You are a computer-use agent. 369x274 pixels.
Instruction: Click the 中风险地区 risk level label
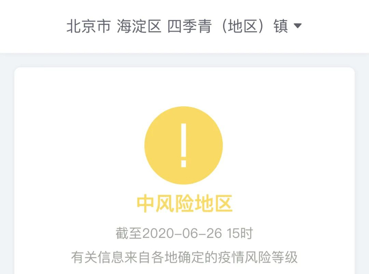click(184, 204)
